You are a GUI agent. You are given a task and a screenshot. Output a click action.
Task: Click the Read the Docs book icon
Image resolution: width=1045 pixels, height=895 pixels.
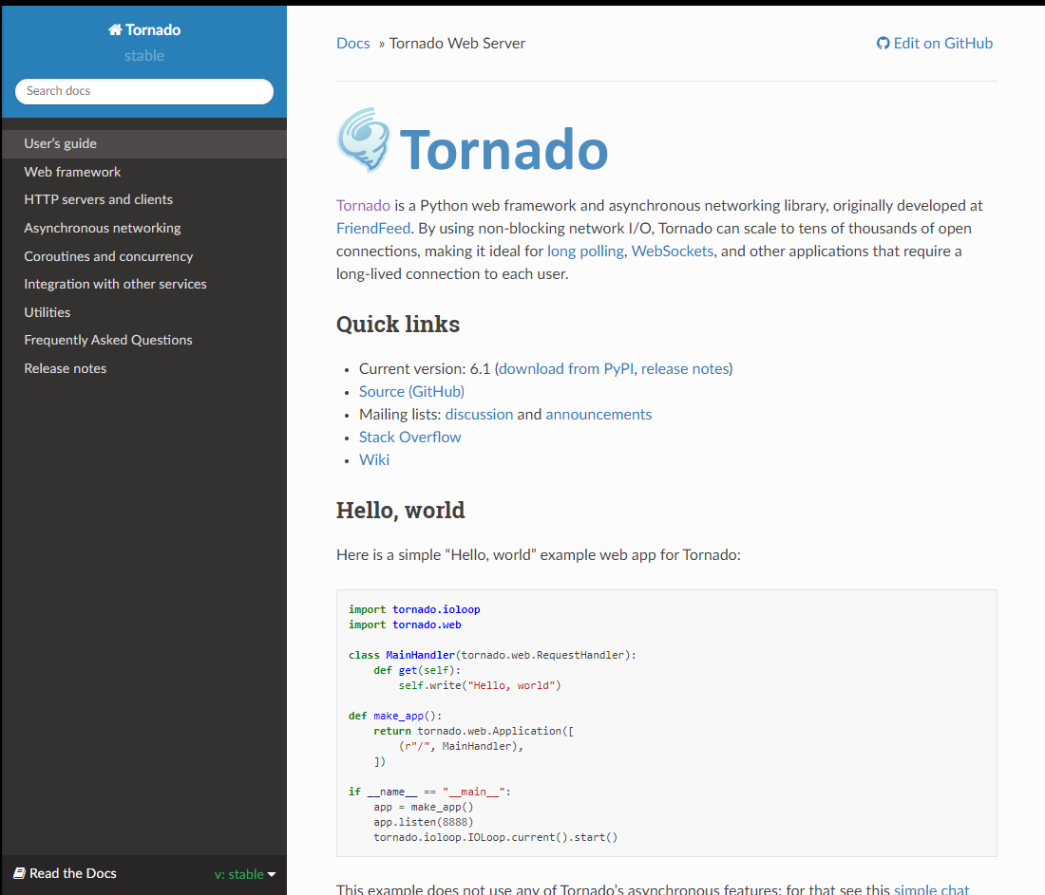tap(20, 873)
